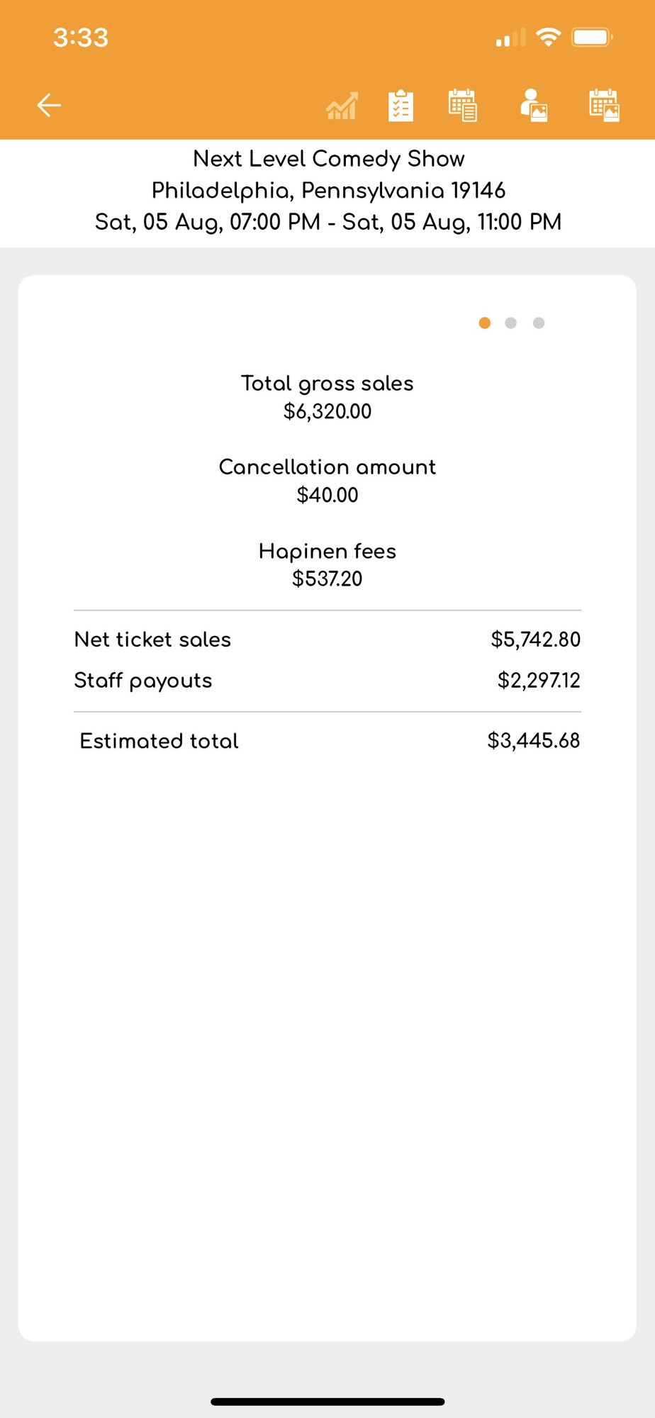
Task: Open the clipboard checklist icon
Action: 401,106
